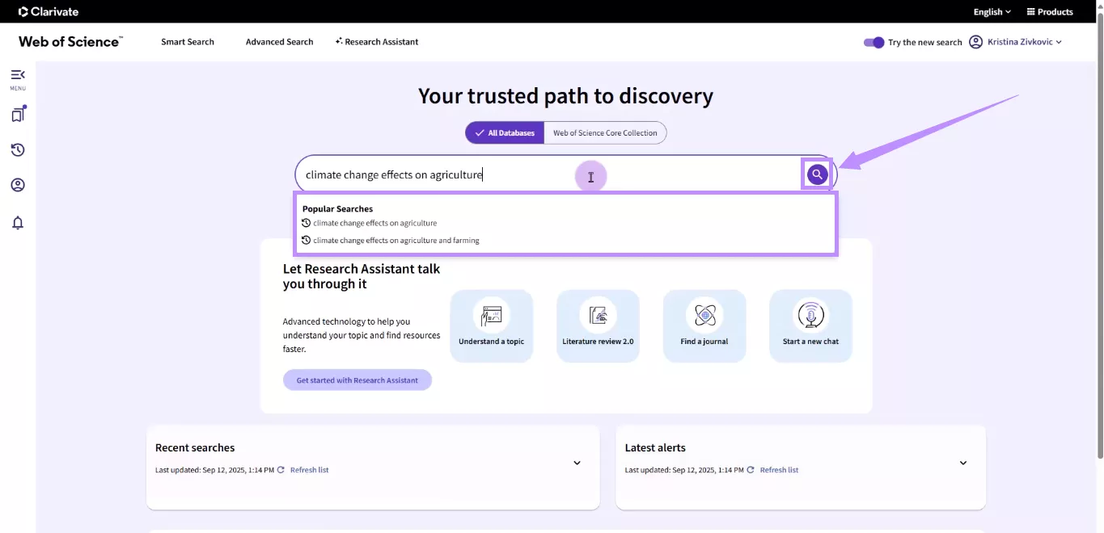Expand the Recent searches panel

[577, 463]
